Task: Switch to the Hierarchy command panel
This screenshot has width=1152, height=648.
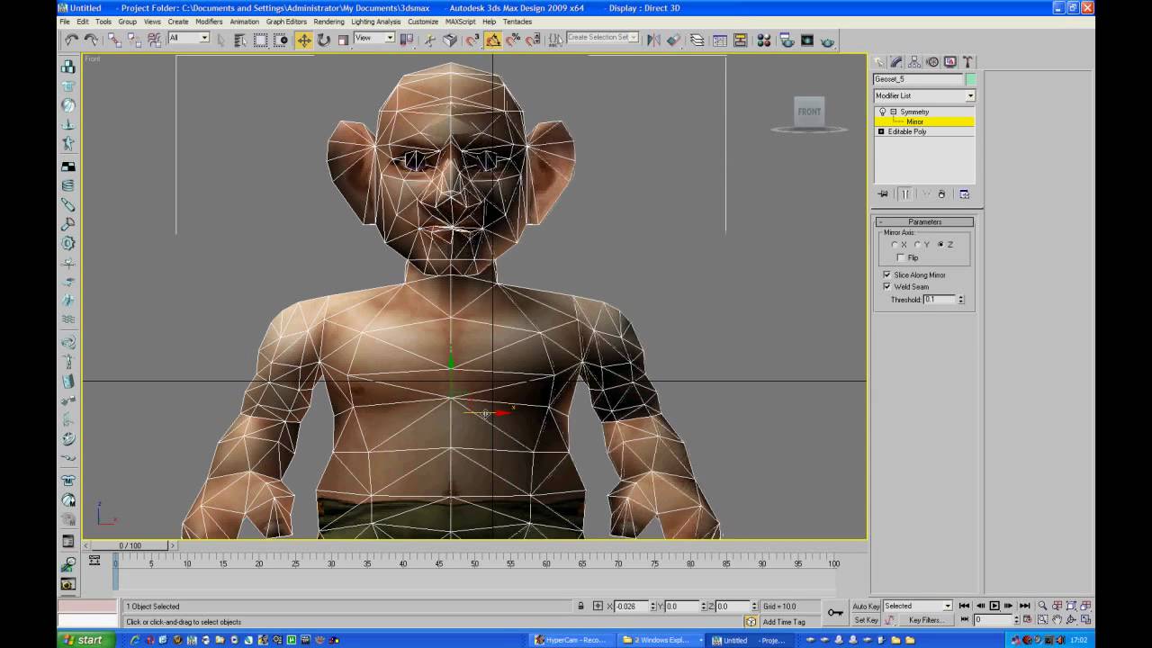Action: coord(914,62)
